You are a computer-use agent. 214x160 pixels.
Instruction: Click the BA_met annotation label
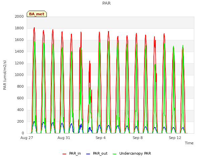[37, 14]
